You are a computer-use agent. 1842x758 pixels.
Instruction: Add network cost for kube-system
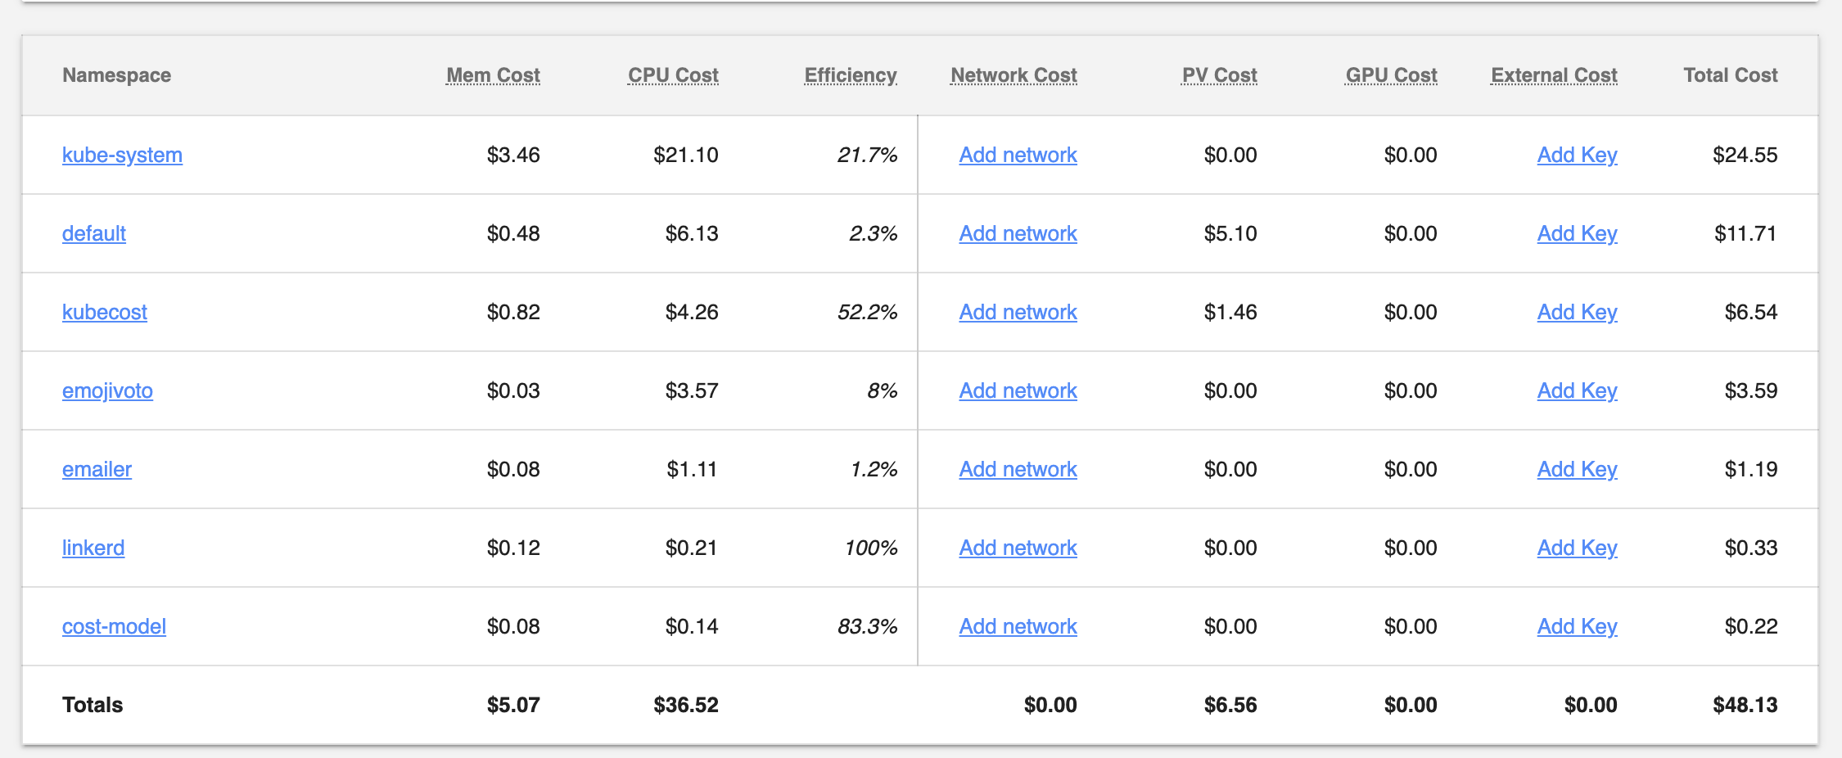tap(1018, 155)
